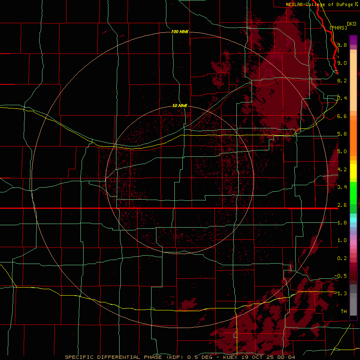The image size is (360, 360).
Task: Click the 100 NMI range ring label
Action: (180, 32)
